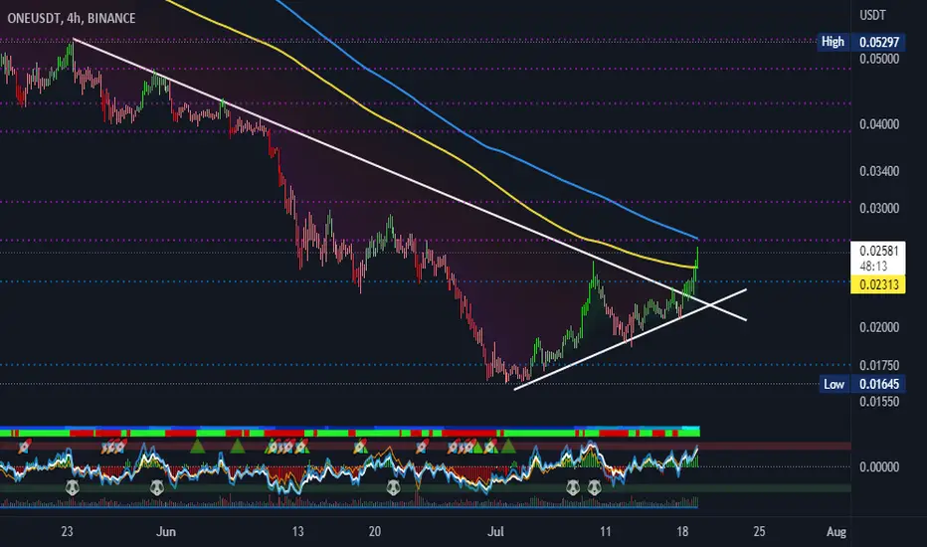Click the Aug label on time axis
This screenshot has width=927, height=547.
[x=835, y=532]
